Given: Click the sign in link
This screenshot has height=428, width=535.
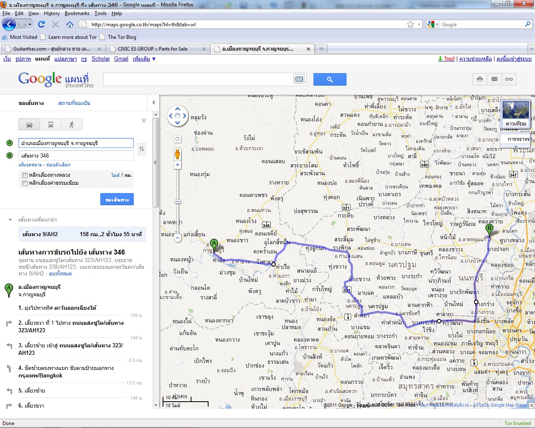Looking at the screenshot, I should [x=514, y=59].
